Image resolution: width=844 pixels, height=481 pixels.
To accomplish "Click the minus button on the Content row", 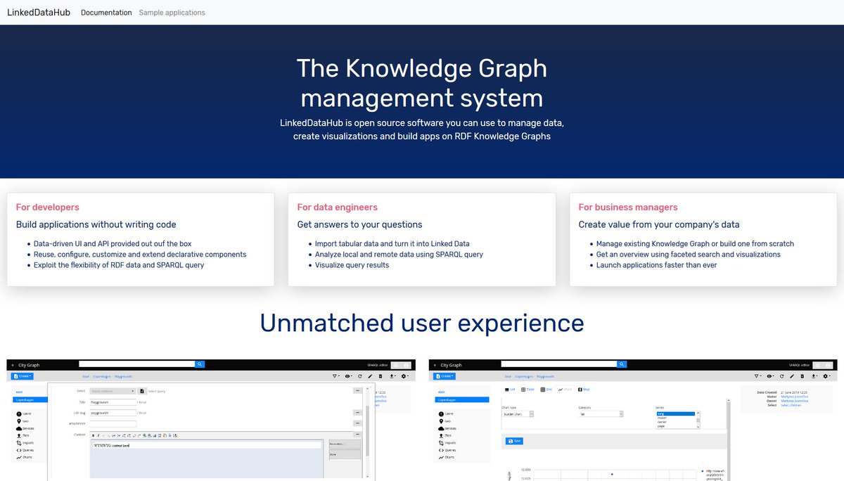I will 357,435.
